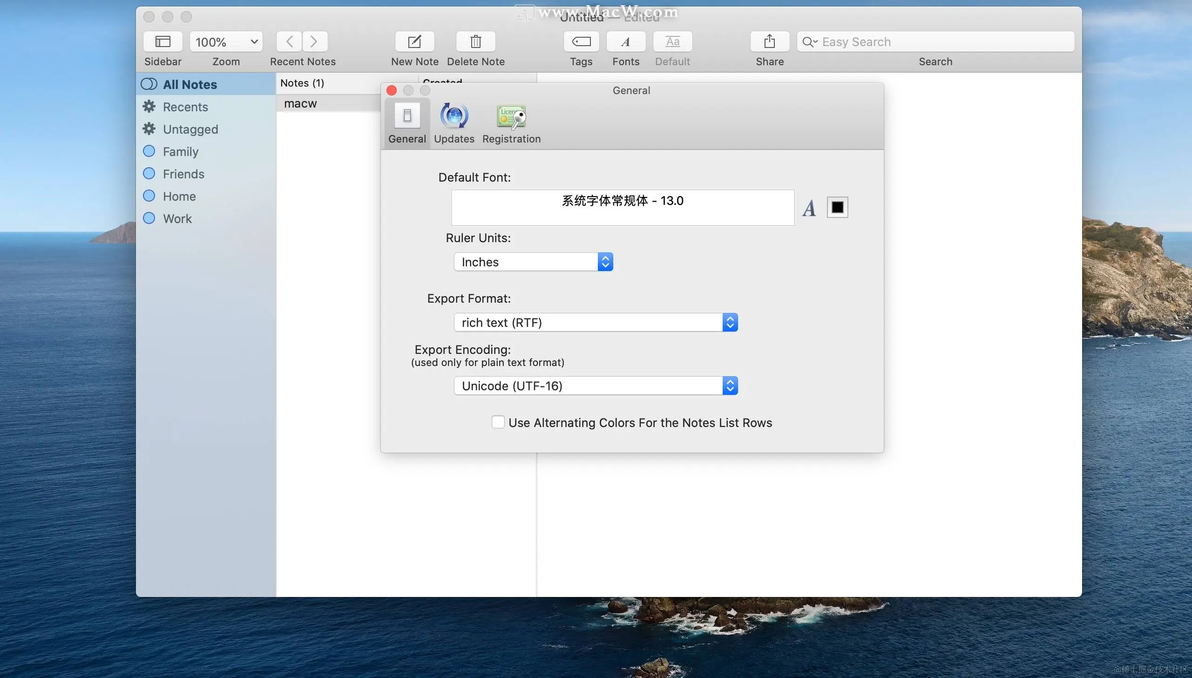Screen dimensions: 1192x678
Task: Open the Export Encoding Unicode dropdown
Action: (x=596, y=386)
